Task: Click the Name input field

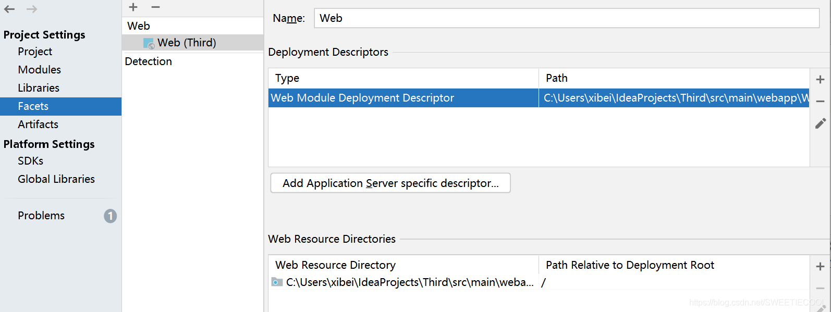Action: click(567, 18)
